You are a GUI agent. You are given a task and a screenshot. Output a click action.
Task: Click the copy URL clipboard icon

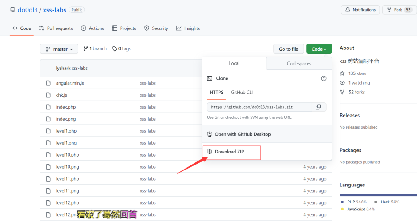(x=318, y=107)
